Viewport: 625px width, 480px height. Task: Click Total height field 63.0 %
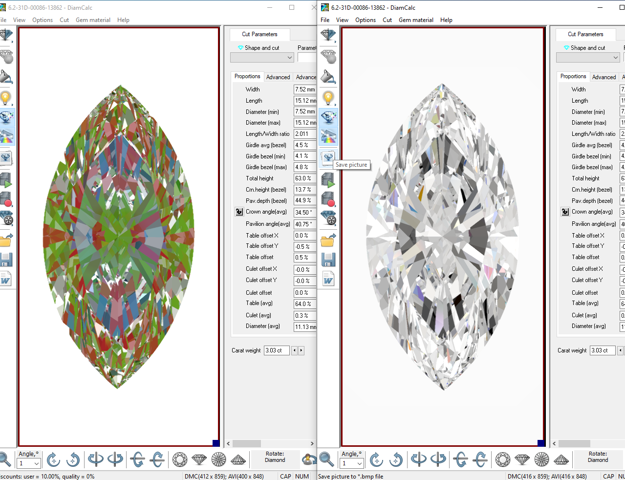click(x=305, y=178)
